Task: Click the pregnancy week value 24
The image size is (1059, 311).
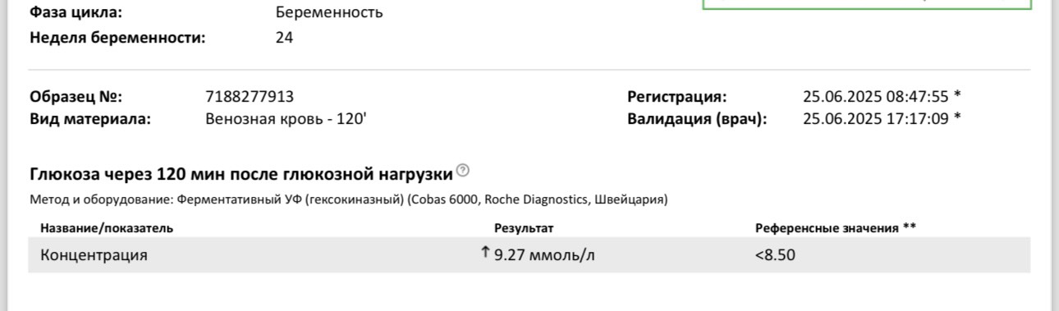Action: [x=284, y=37]
